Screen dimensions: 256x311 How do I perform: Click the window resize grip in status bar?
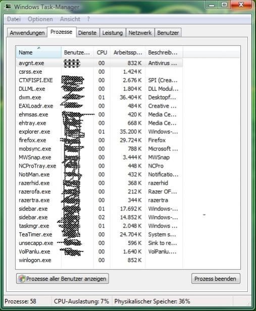click(248, 303)
